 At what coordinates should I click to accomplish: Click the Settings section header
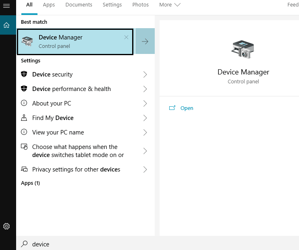[x=31, y=61]
